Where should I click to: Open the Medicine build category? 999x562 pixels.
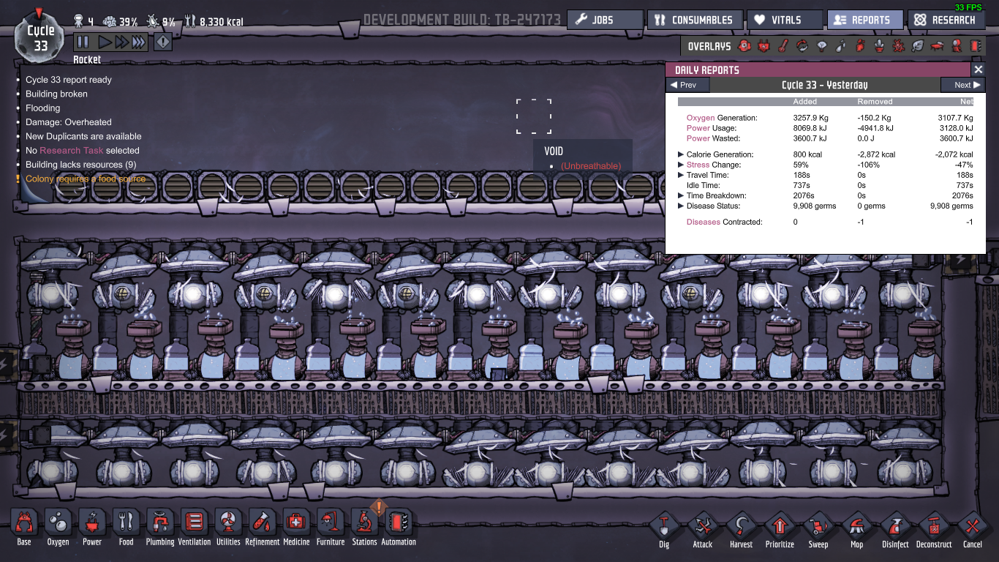(x=296, y=523)
